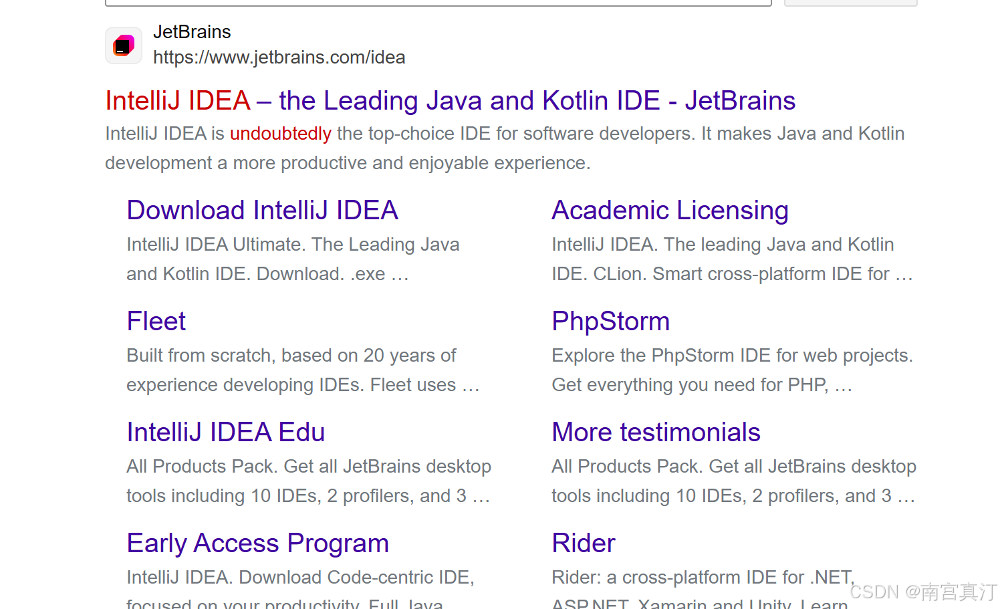Click 'Explore the PhpStorm IDE for web projects' text

(x=732, y=356)
